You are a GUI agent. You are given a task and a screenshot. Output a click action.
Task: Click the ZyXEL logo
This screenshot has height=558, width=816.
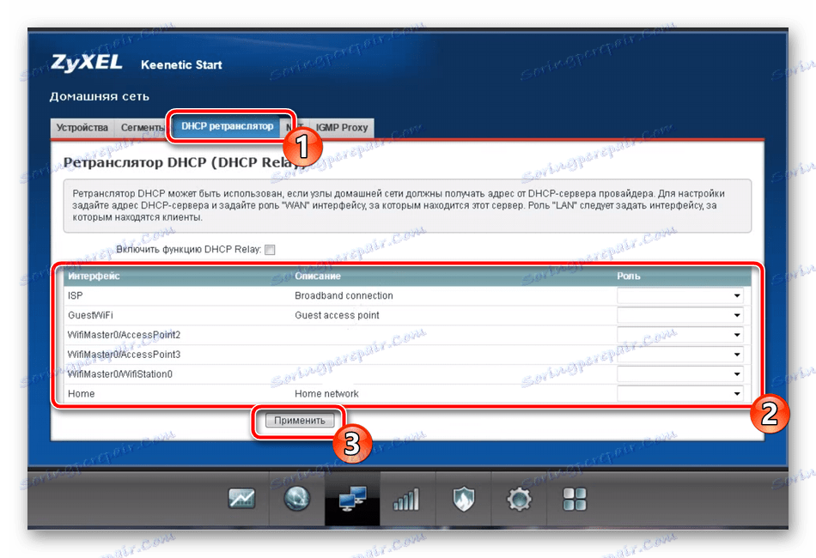[x=87, y=63]
